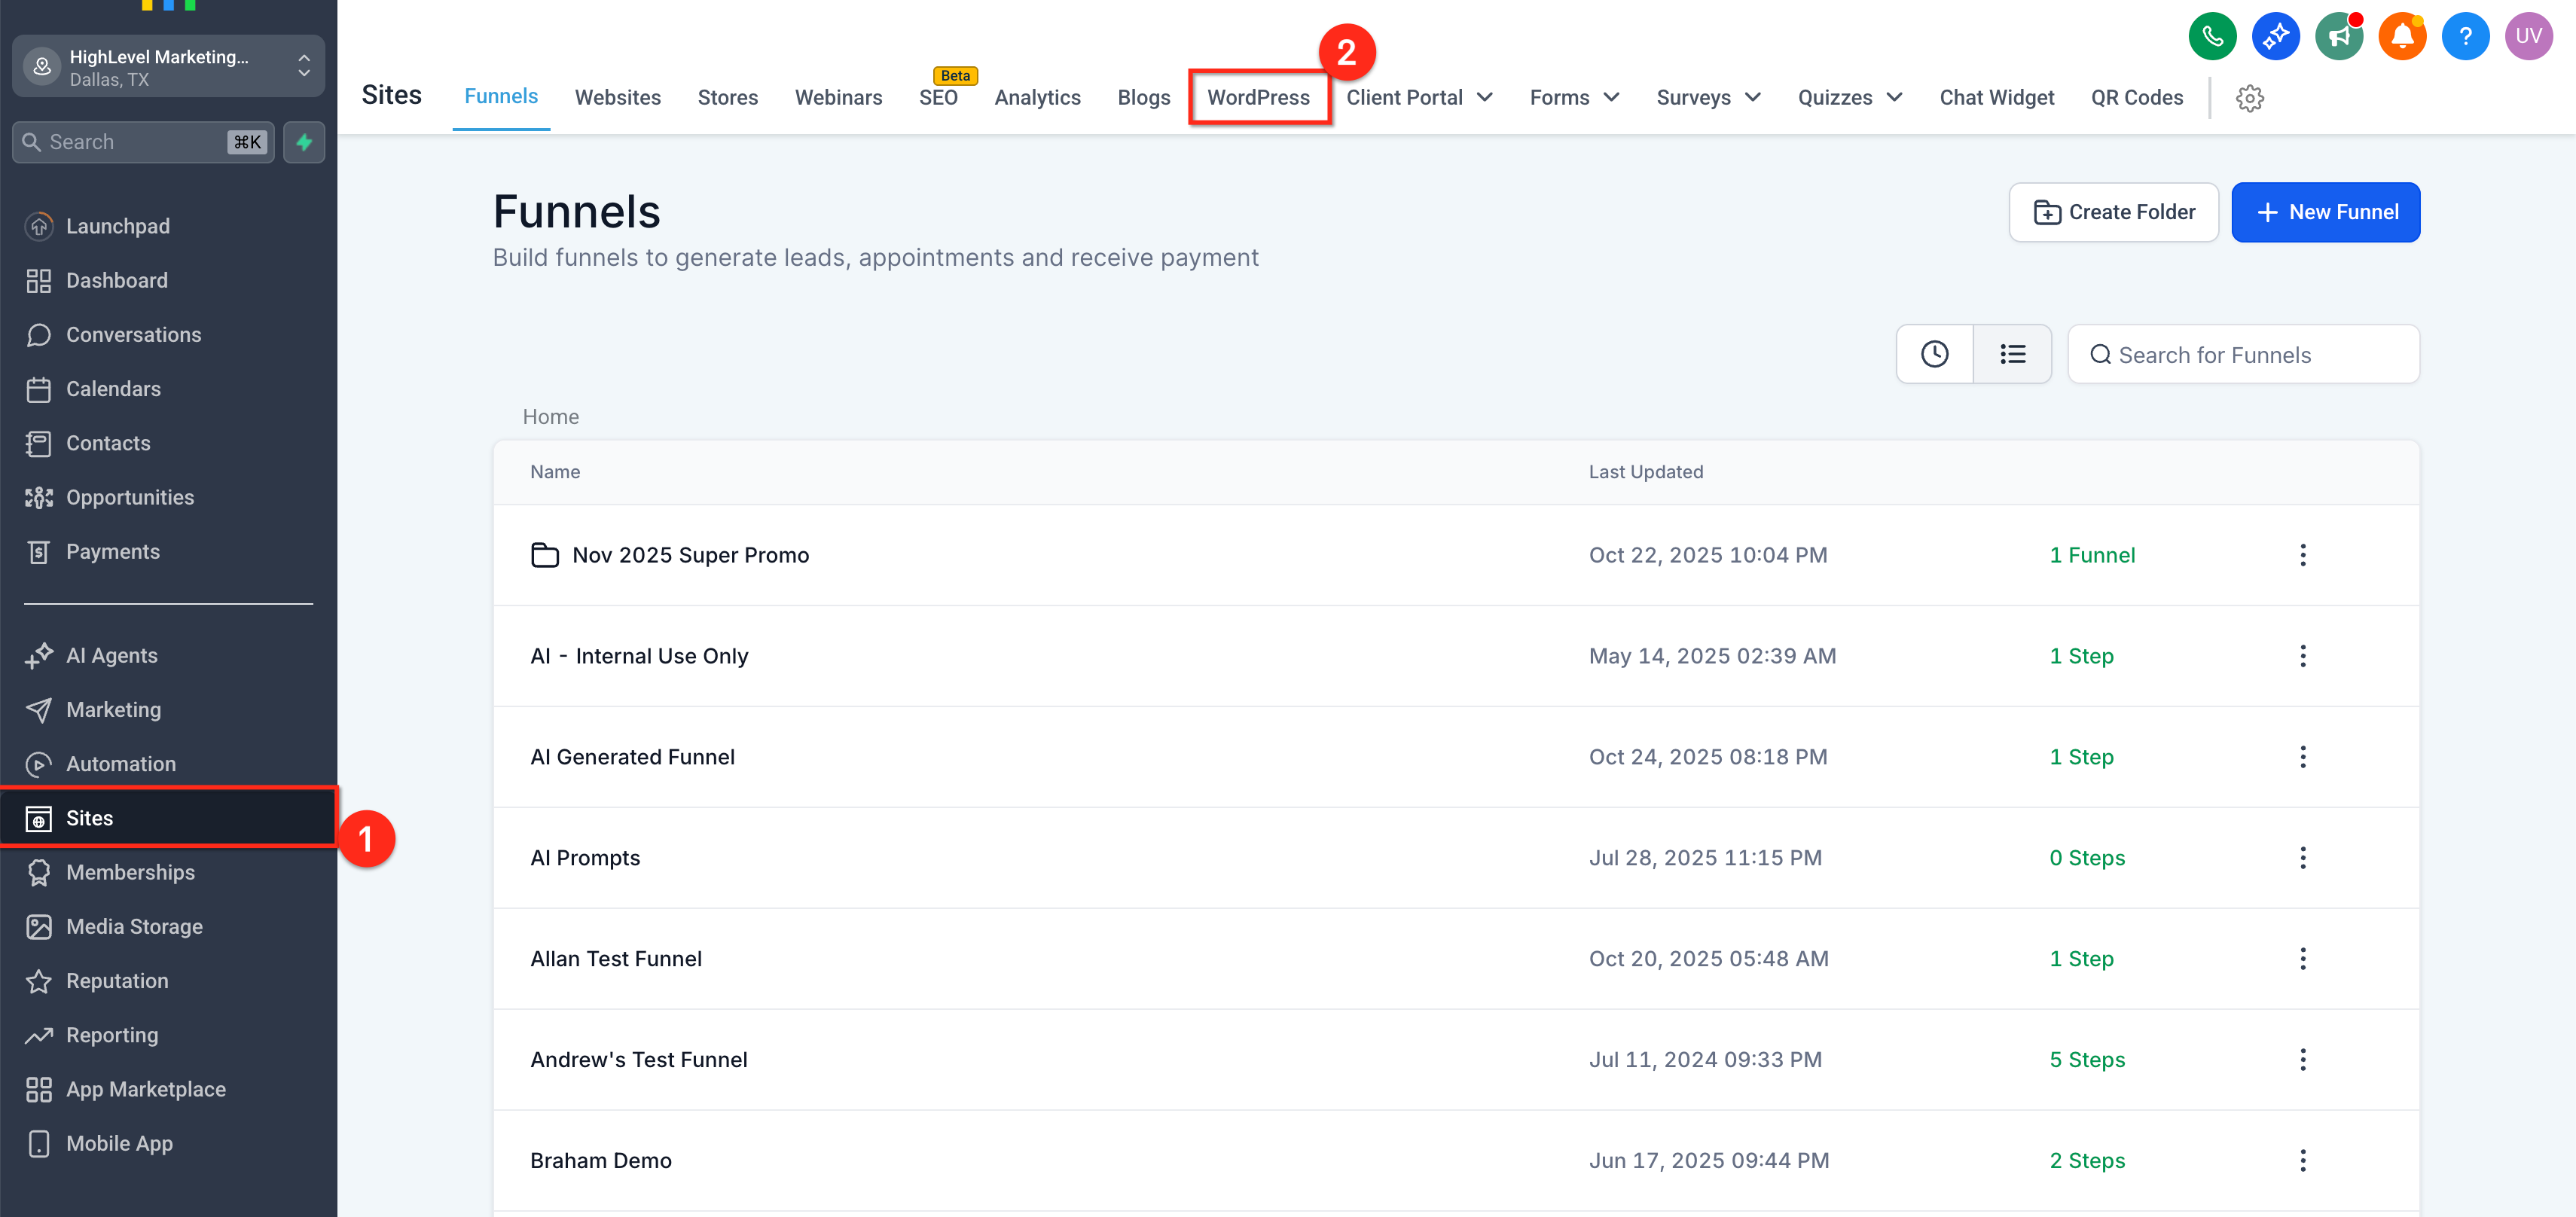
Task: Switch to recently updated clock view
Action: [x=1934, y=354]
